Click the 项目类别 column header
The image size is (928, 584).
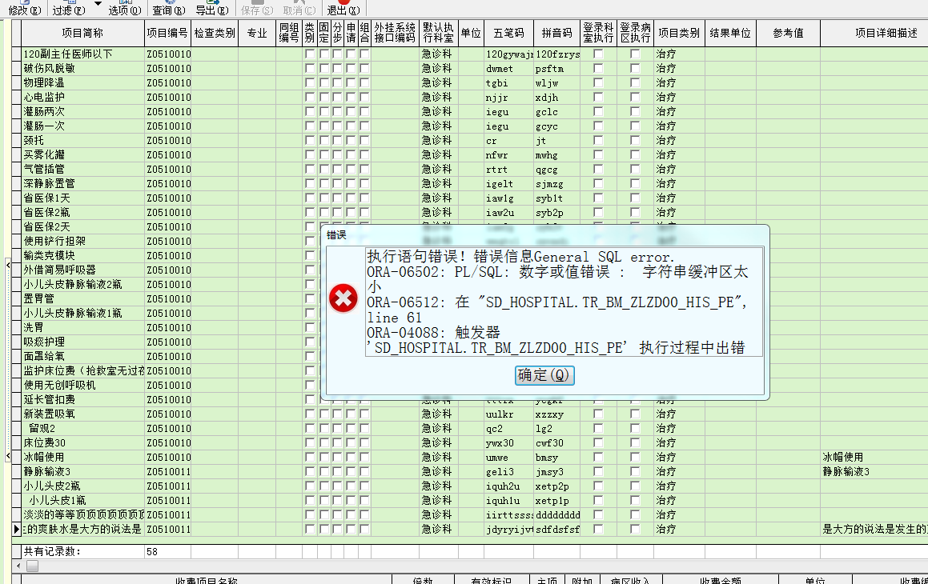pos(680,33)
